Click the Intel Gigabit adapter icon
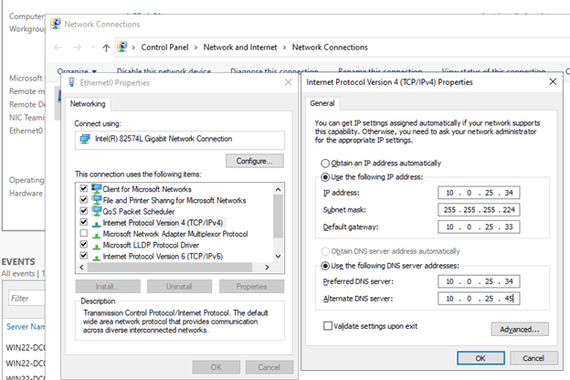This screenshot has width=570, height=380. [x=84, y=139]
